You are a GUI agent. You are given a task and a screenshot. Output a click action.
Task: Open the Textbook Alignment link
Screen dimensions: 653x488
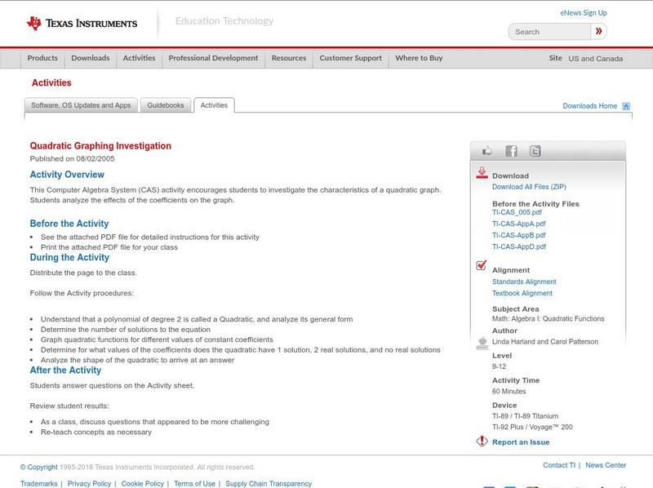(x=522, y=294)
